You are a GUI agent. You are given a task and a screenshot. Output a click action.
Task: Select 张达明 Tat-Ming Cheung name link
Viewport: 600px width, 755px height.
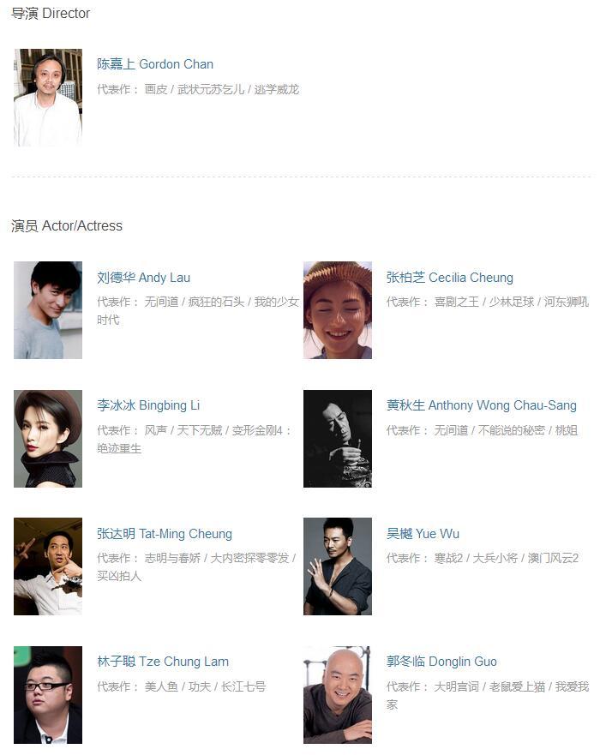[x=165, y=534]
